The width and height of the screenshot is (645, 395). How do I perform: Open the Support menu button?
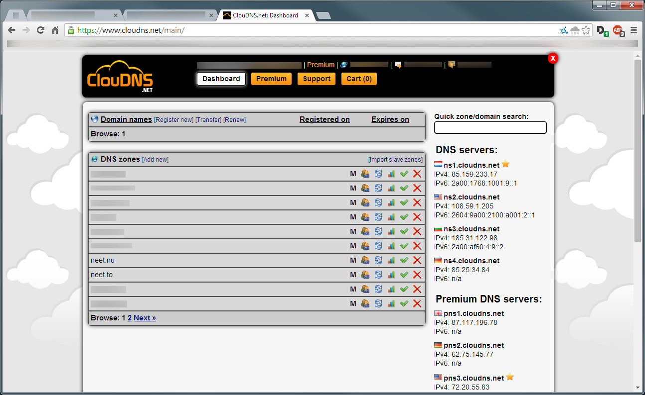tap(317, 79)
